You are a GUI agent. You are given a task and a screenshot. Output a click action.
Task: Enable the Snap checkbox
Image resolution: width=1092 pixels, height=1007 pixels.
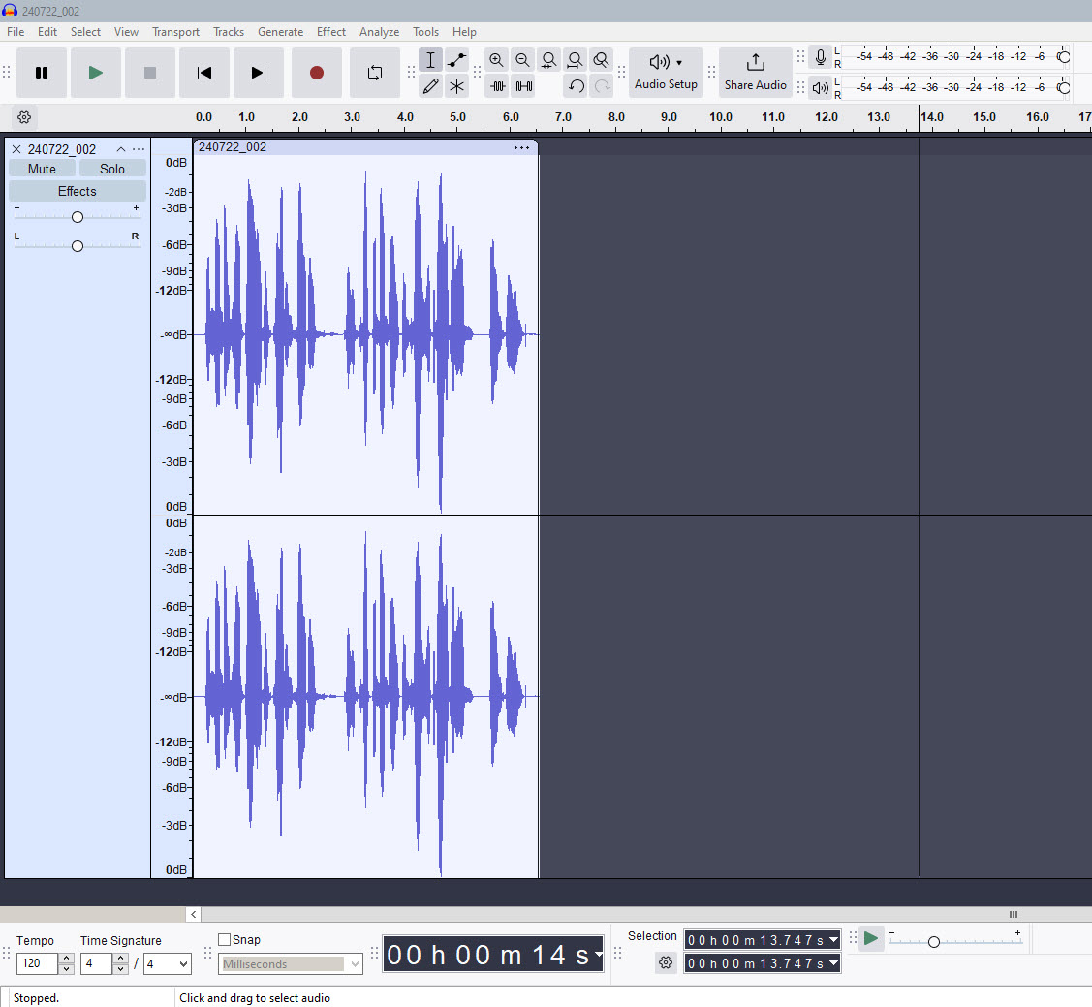pos(225,939)
